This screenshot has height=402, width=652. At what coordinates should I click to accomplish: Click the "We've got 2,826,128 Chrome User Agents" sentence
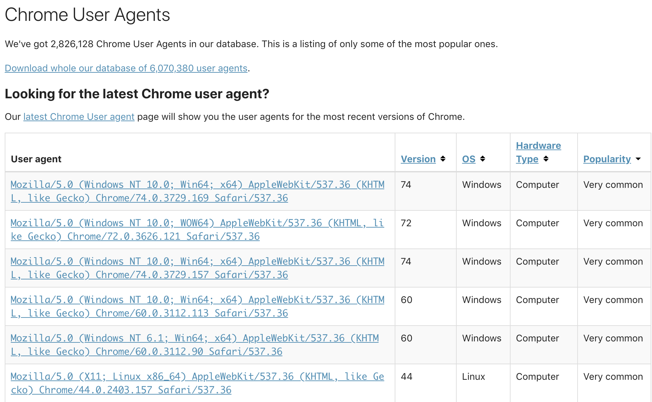click(251, 44)
